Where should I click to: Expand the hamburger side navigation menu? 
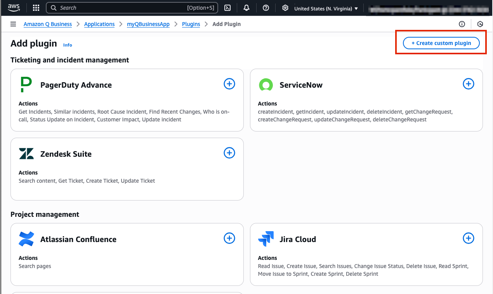(x=13, y=24)
